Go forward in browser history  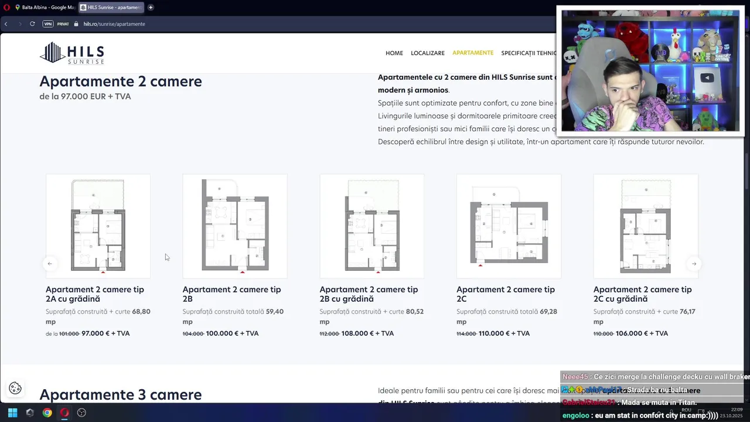tap(19, 24)
